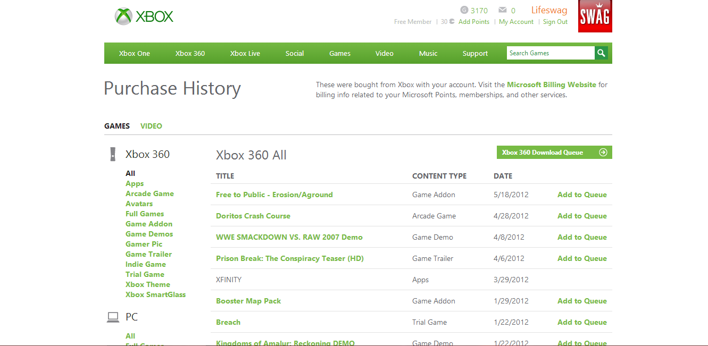Image resolution: width=708 pixels, height=346 pixels.
Task: Select the GAMES tab
Action: tap(117, 126)
